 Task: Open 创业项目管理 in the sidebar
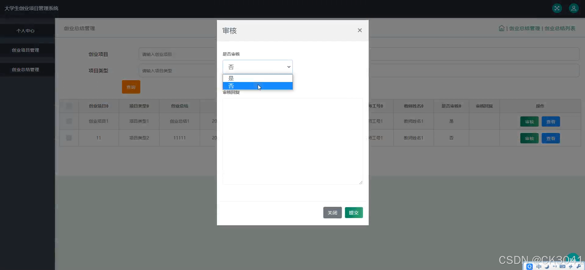point(26,50)
